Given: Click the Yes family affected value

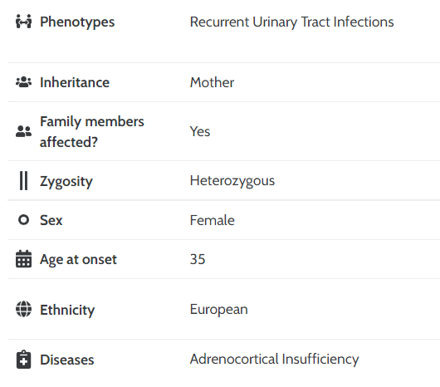Looking at the screenshot, I should (200, 131).
